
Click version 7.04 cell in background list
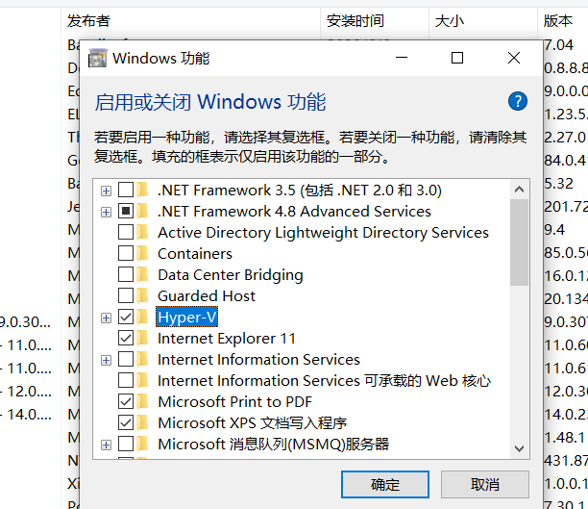(x=559, y=45)
